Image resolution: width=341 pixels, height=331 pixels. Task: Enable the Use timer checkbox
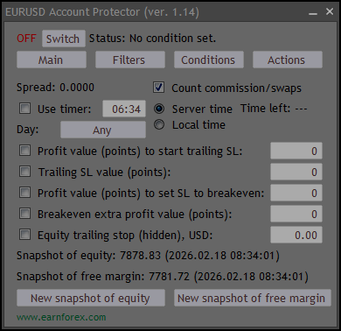pos(24,109)
